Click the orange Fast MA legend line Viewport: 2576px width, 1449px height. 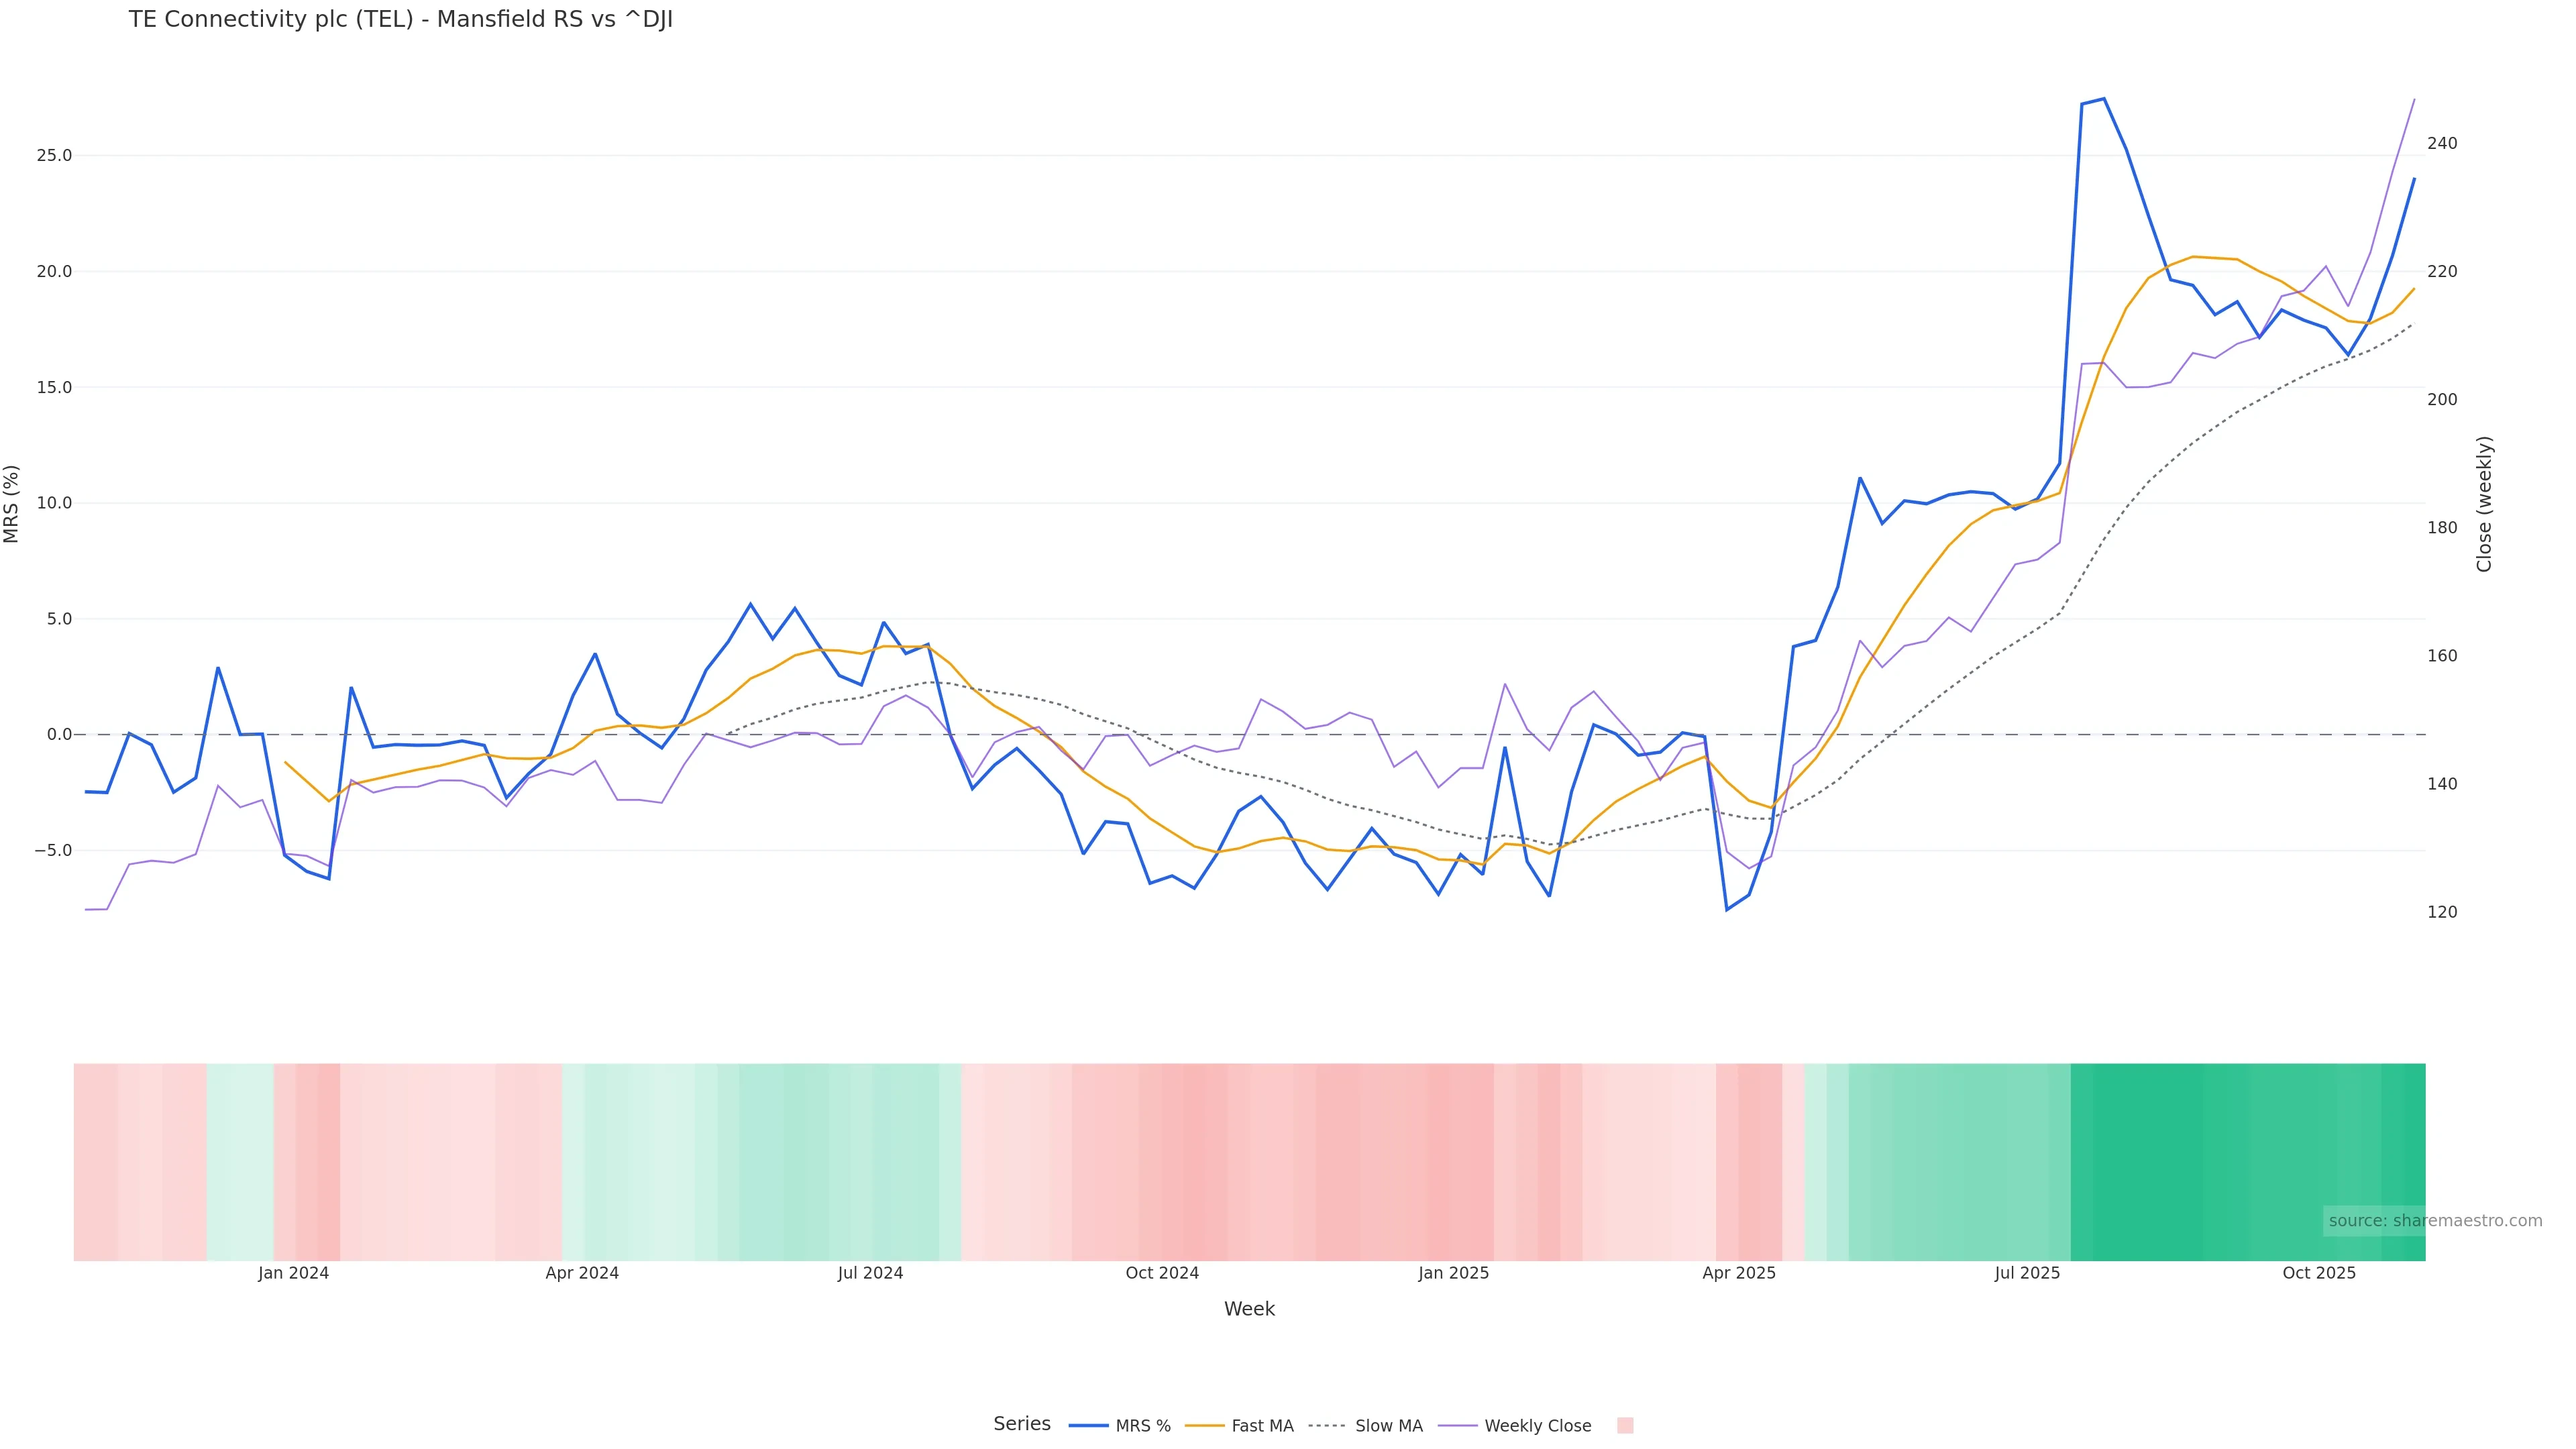pyautogui.click(x=1205, y=1426)
